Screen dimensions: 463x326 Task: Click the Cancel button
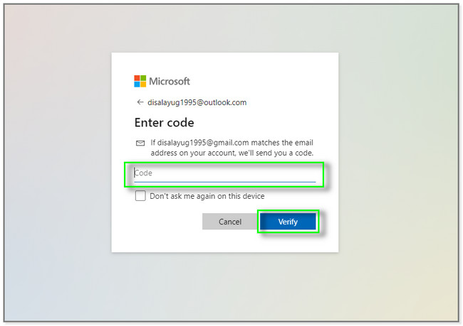tap(230, 222)
